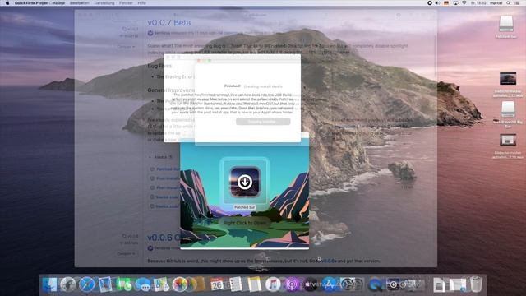
Task: Expand the Assets section in browser
Action: (160, 157)
